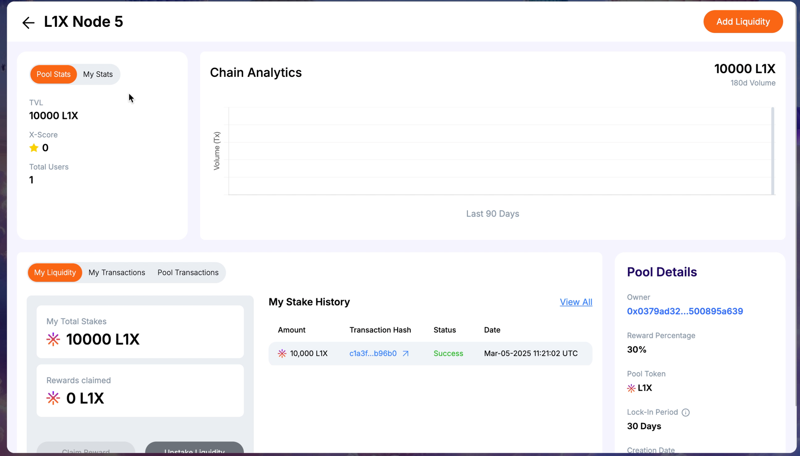Click L1X logo icon in My Total Stakes
800x456 pixels.
tap(53, 339)
